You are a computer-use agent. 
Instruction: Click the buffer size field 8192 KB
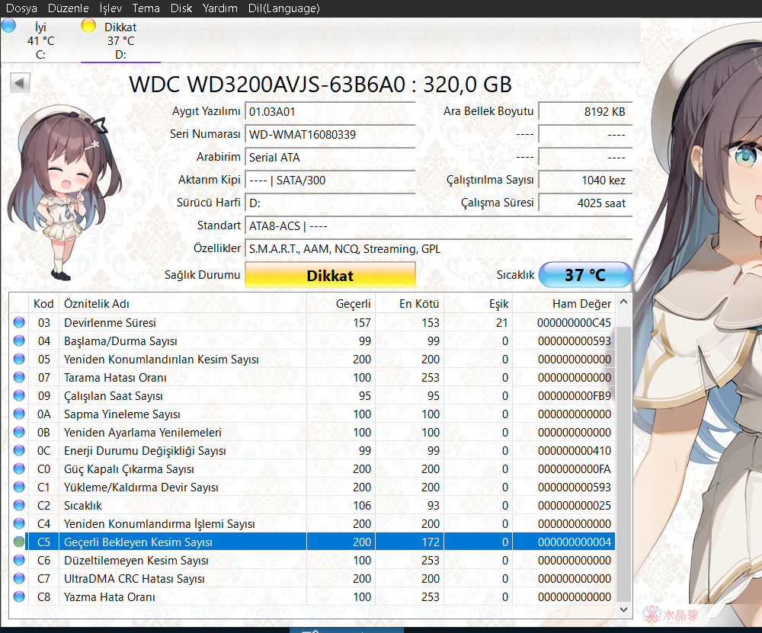coord(585,112)
